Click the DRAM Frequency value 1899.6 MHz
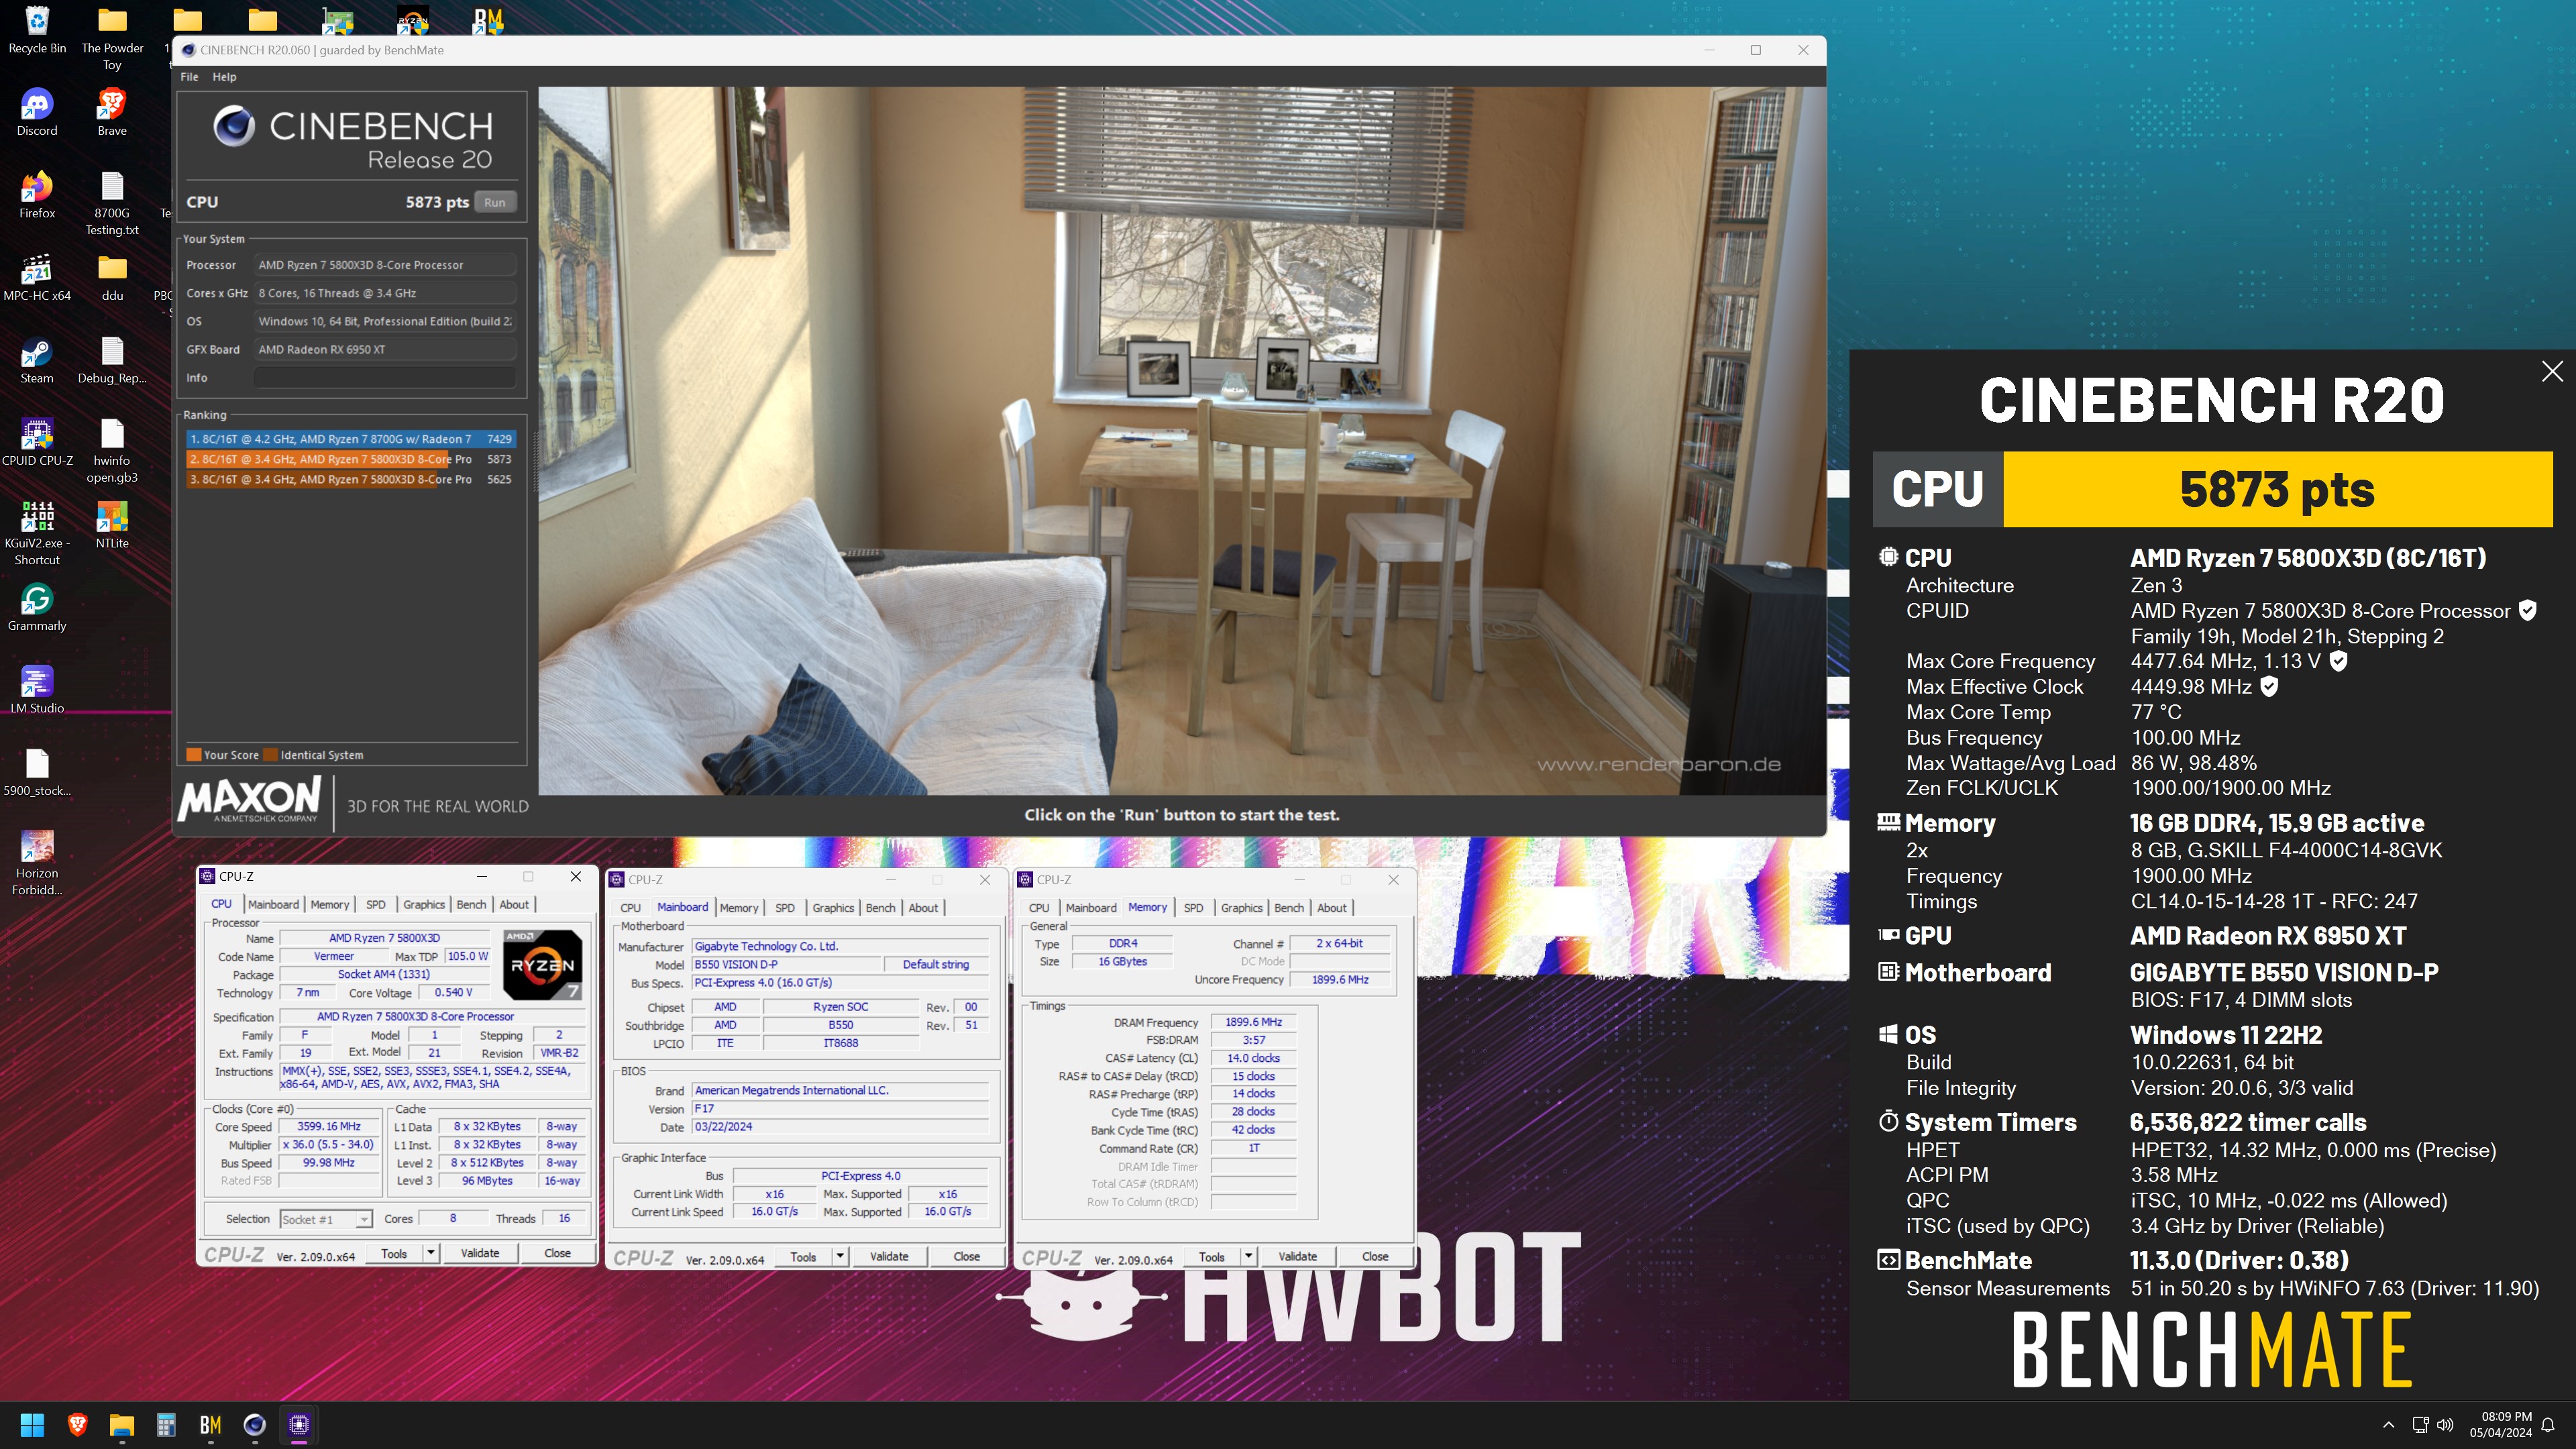The height and width of the screenshot is (1449, 2576). [1253, 1022]
